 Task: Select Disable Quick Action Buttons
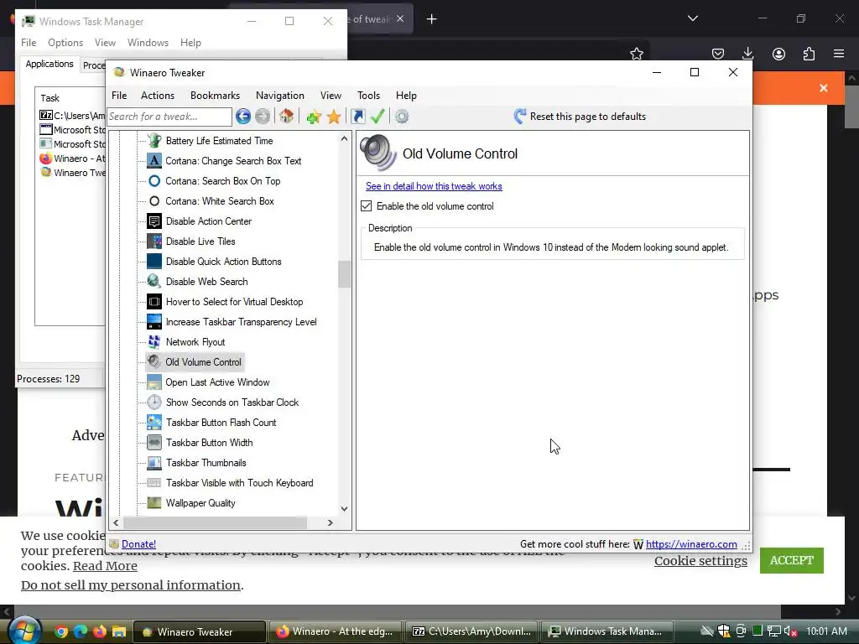223,262
